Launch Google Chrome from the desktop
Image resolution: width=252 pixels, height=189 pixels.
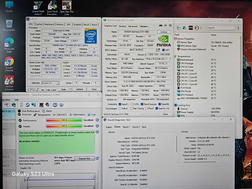click(x=9, y=64)
